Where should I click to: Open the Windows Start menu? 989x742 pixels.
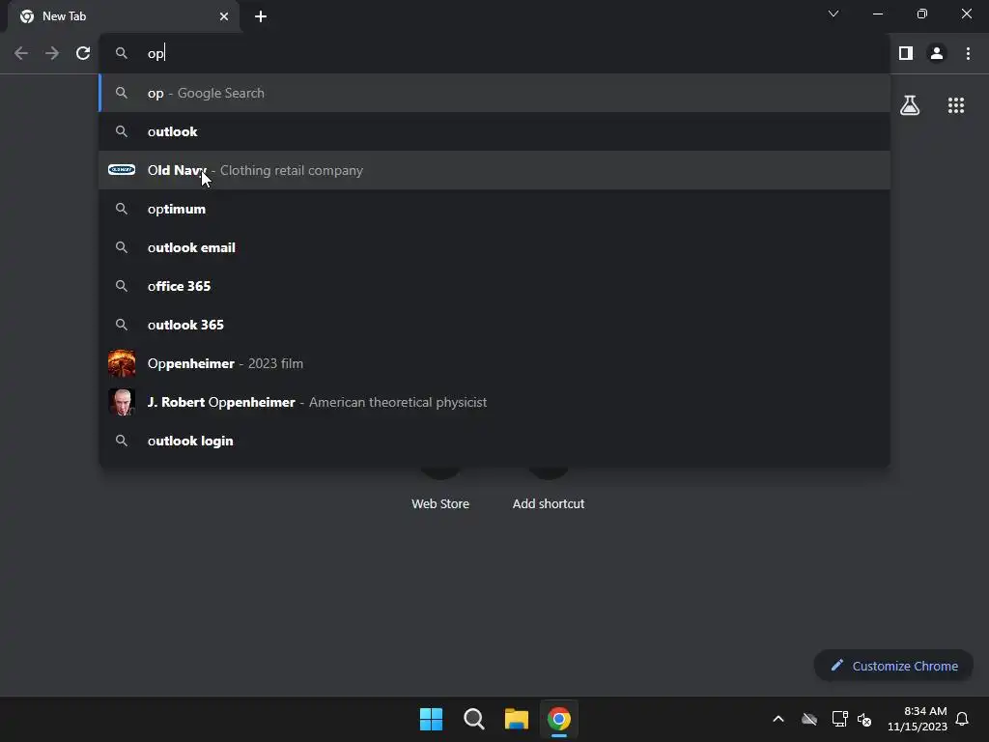tap(432, 719)
